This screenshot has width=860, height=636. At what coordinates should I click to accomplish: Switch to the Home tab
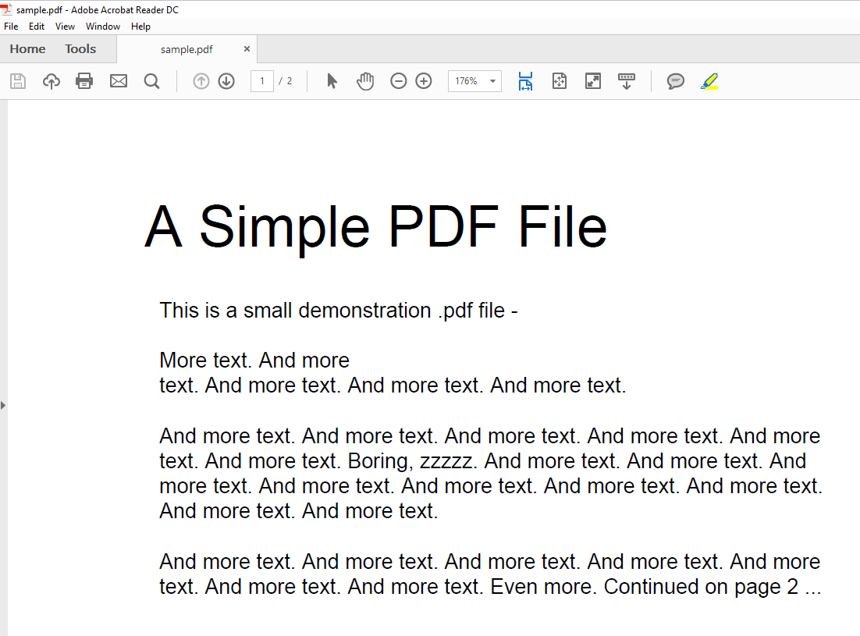pyautogui.click(x=27, y=48)
